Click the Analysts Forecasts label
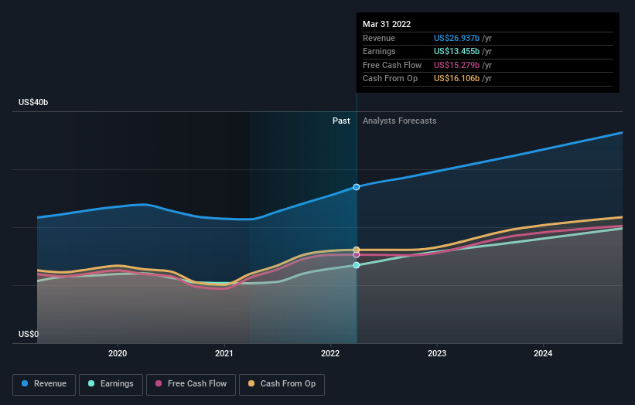The image size is (635, 405). [400, 121]
